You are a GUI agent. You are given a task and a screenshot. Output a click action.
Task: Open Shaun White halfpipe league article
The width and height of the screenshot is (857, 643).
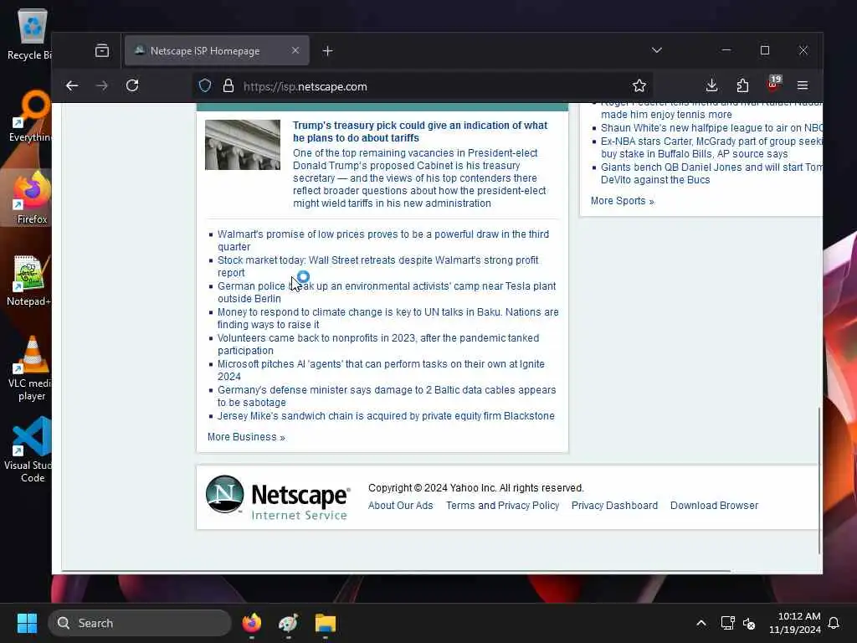(711, 128)
